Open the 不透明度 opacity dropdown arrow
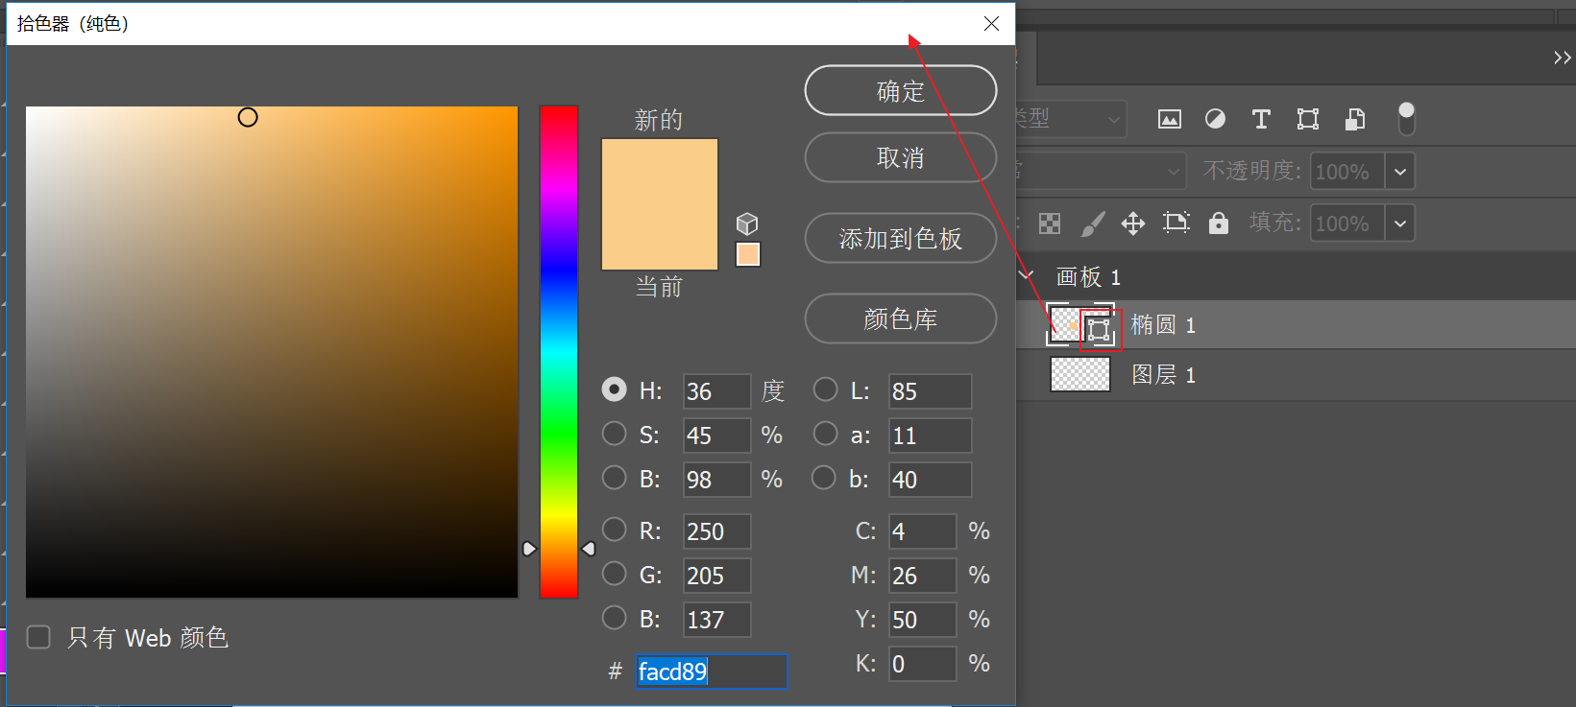The image size is (1576, 707). [x=1400, y=172]
